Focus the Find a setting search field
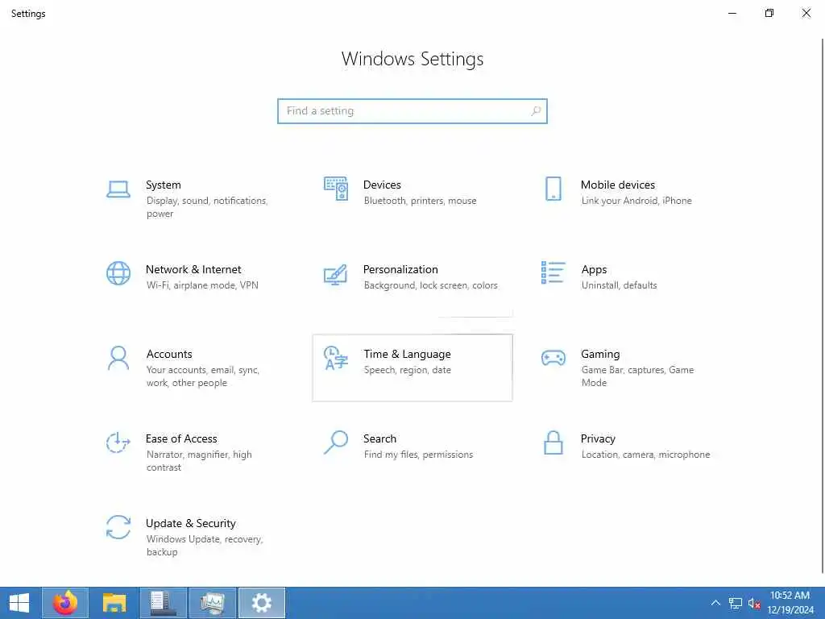 412,111
